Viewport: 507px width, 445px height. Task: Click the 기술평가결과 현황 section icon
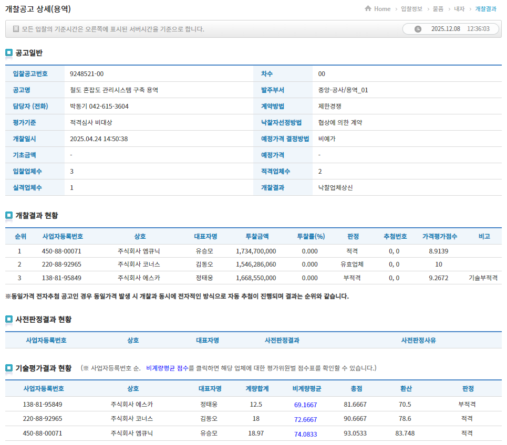[x=9, y=368]
